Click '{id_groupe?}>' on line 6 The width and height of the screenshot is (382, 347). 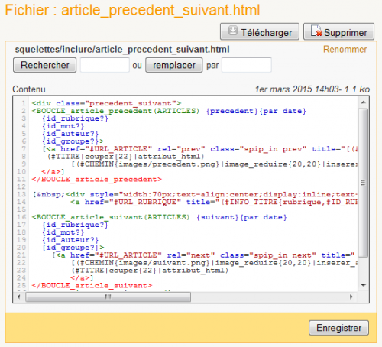pyautogui.click(x=73, y=141)
